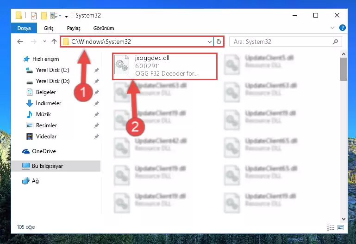
Task: Click pin icon next to Müzik
Action: tap(97, 114)
